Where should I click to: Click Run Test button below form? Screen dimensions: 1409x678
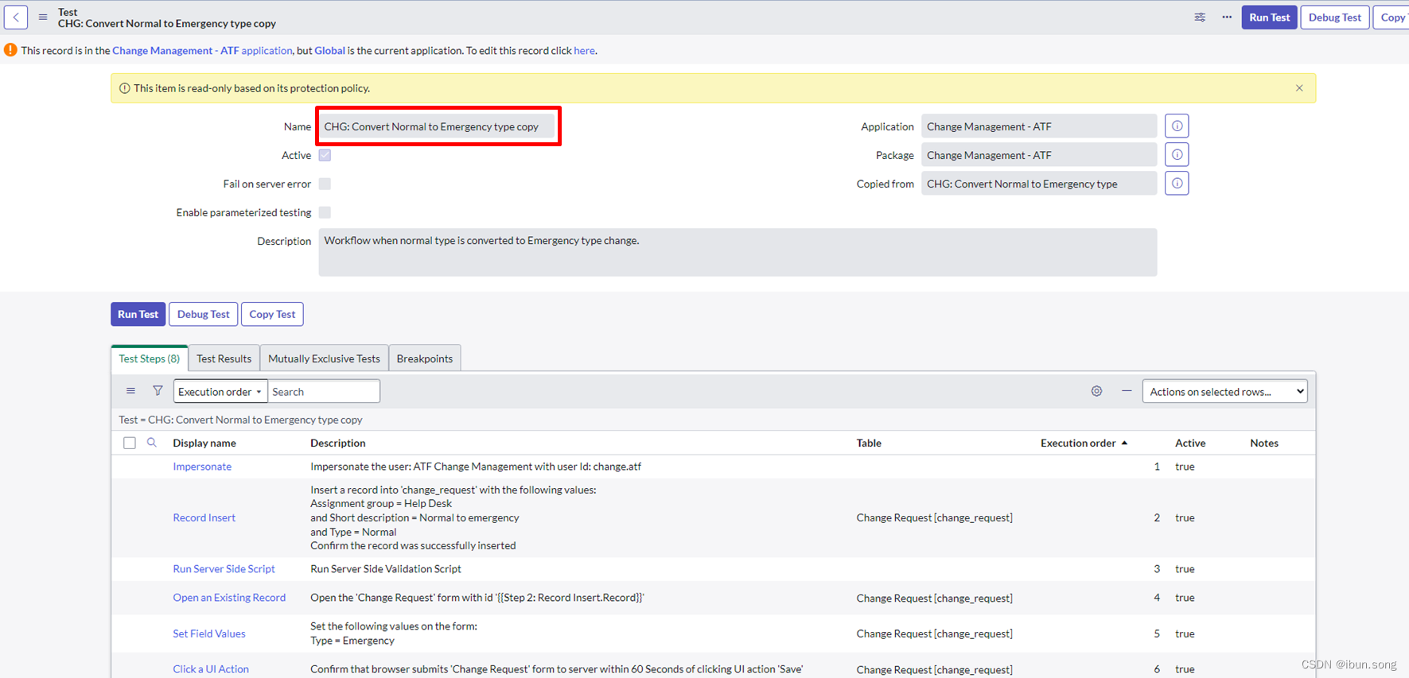pos(138,314)
